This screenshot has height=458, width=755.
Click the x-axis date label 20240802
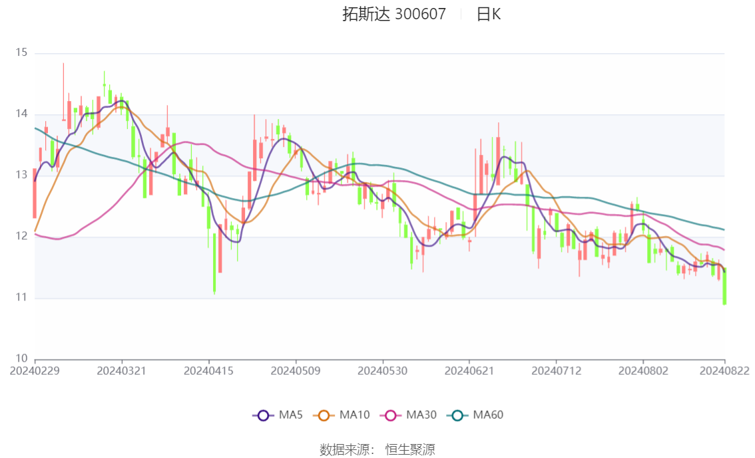point(643,371)
